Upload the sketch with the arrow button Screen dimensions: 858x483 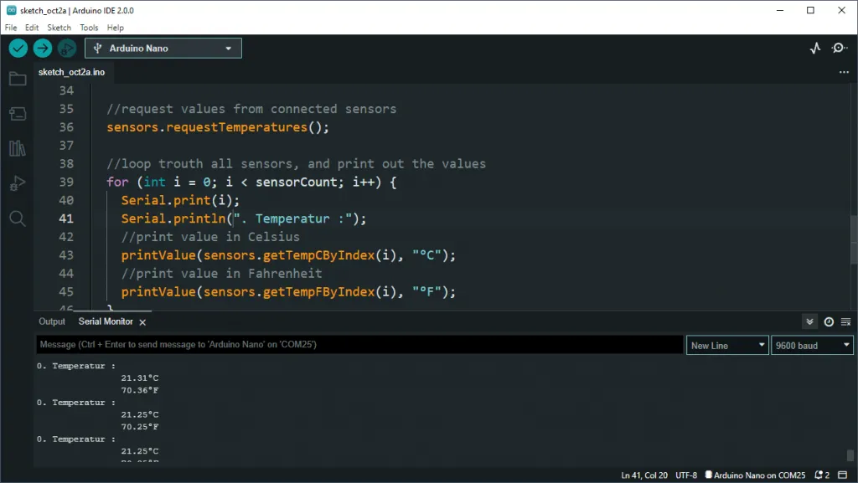43,49
